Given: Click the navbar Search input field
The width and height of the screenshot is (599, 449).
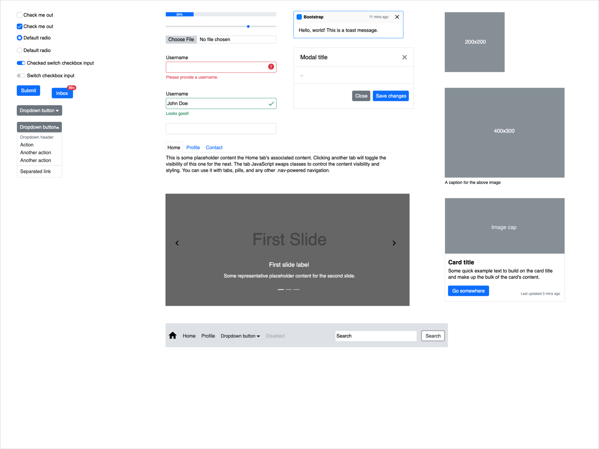Looking at the screenshot, I should (376, 336).
